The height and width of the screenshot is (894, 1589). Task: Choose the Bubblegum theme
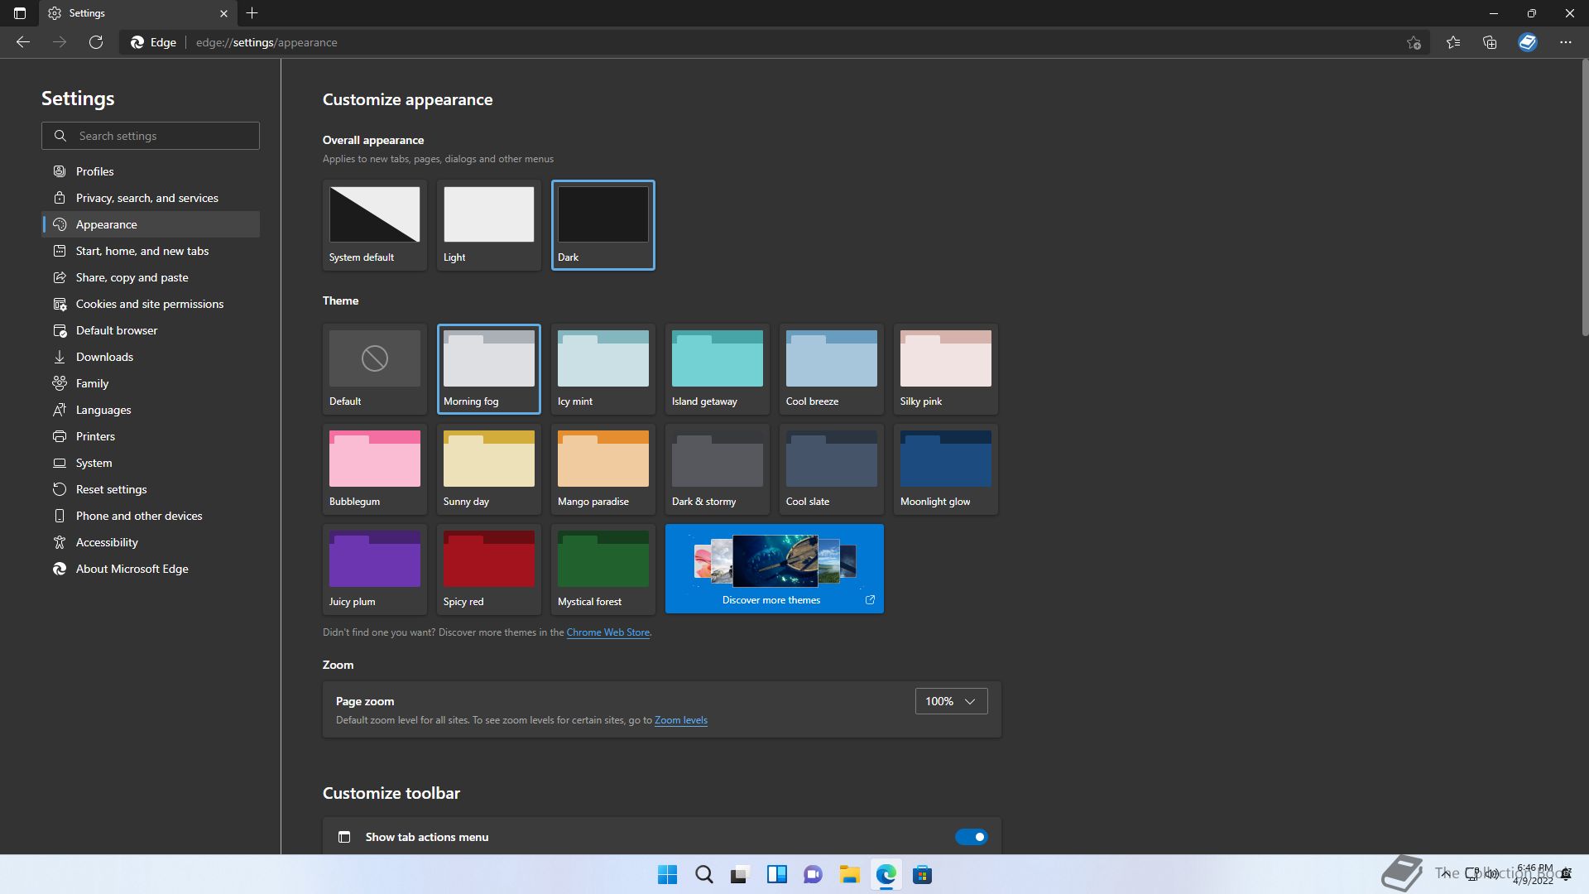point(375,469)
